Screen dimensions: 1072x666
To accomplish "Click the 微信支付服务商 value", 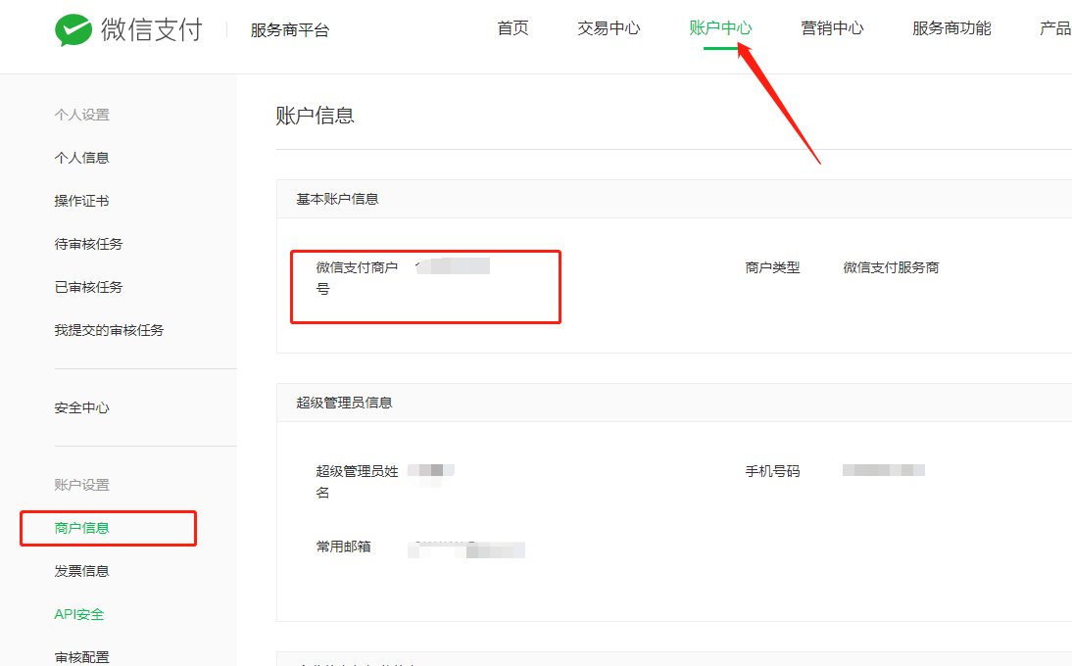I will tap(891, 267).
